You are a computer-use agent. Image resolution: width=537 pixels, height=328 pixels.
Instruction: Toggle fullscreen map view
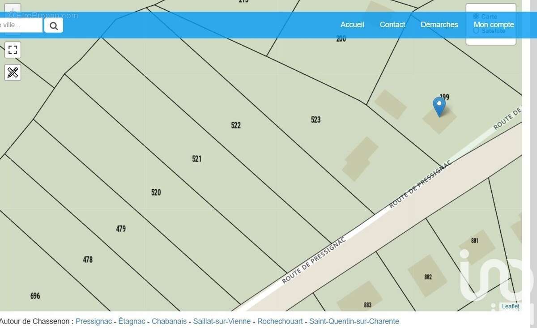(13, 50)
